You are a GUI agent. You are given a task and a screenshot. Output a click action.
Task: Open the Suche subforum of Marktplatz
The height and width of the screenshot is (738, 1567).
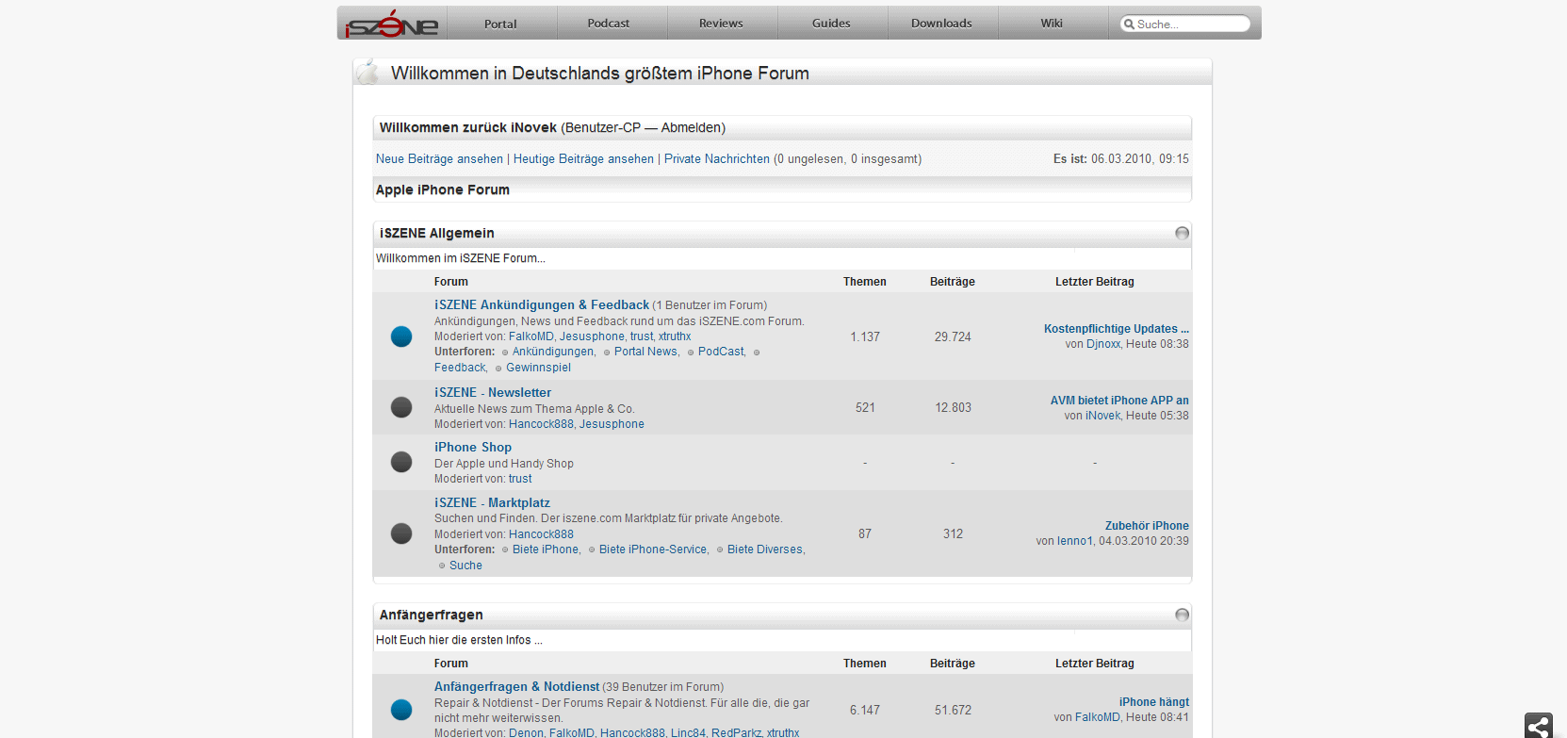pyautogui.click(x=465, y=566)
